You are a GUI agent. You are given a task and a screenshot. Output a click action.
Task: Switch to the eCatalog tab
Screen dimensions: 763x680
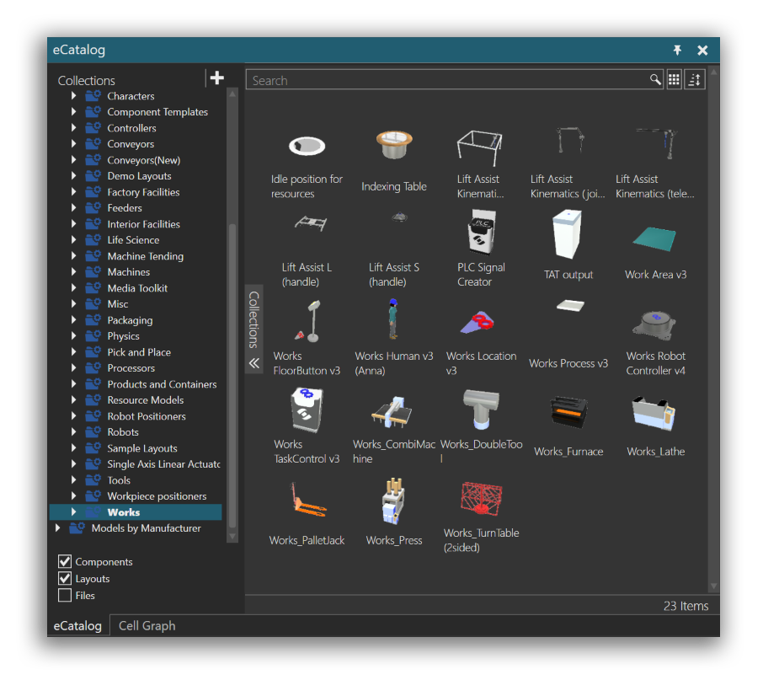click(x=77, y=626)
